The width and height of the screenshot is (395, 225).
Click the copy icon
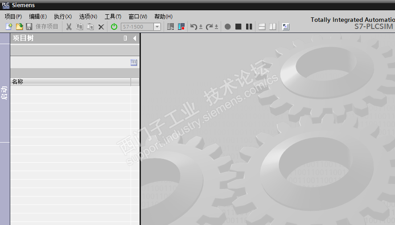[80, 26]
